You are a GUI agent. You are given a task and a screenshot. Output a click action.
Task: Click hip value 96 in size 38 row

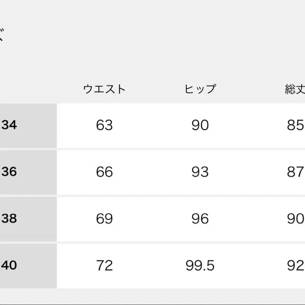[x=200, y=219]
